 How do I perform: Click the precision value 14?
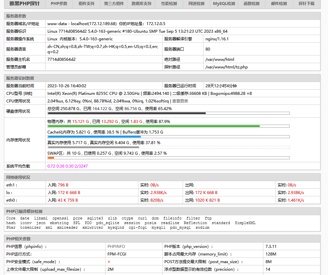(268, 269)
